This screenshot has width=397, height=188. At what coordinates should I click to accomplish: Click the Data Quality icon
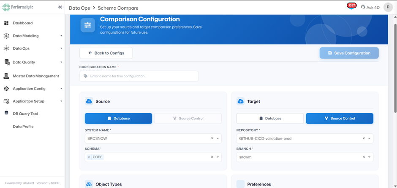click(x=7, y=62)
